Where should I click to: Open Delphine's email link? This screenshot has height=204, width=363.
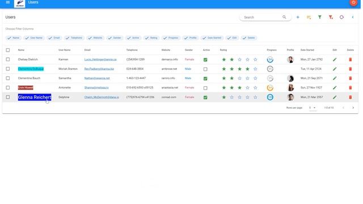point(102,97)
